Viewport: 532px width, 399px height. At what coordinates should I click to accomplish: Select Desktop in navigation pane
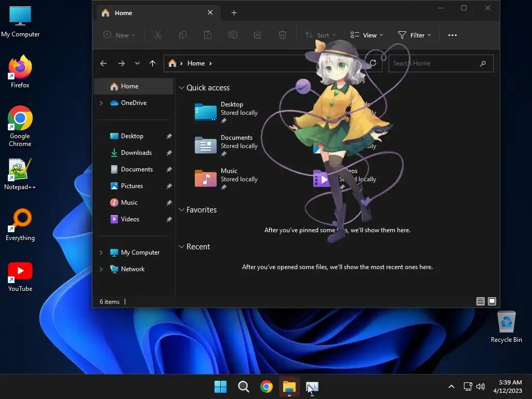tap(134, 136)
